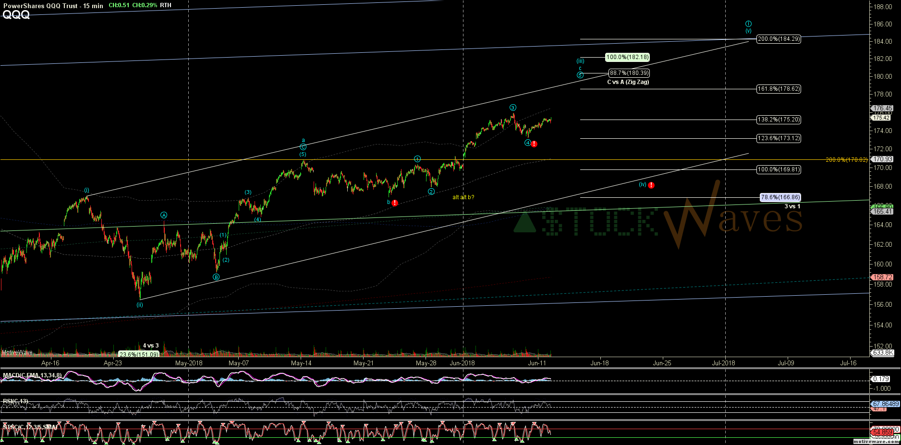Click the Jun-2018 date on time axis

(462, 363)
